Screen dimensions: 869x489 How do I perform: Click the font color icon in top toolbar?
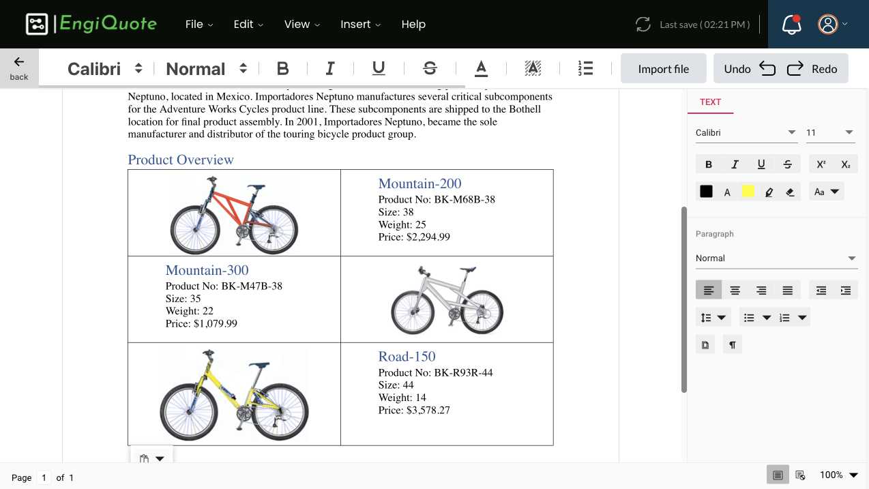(481, 68)
